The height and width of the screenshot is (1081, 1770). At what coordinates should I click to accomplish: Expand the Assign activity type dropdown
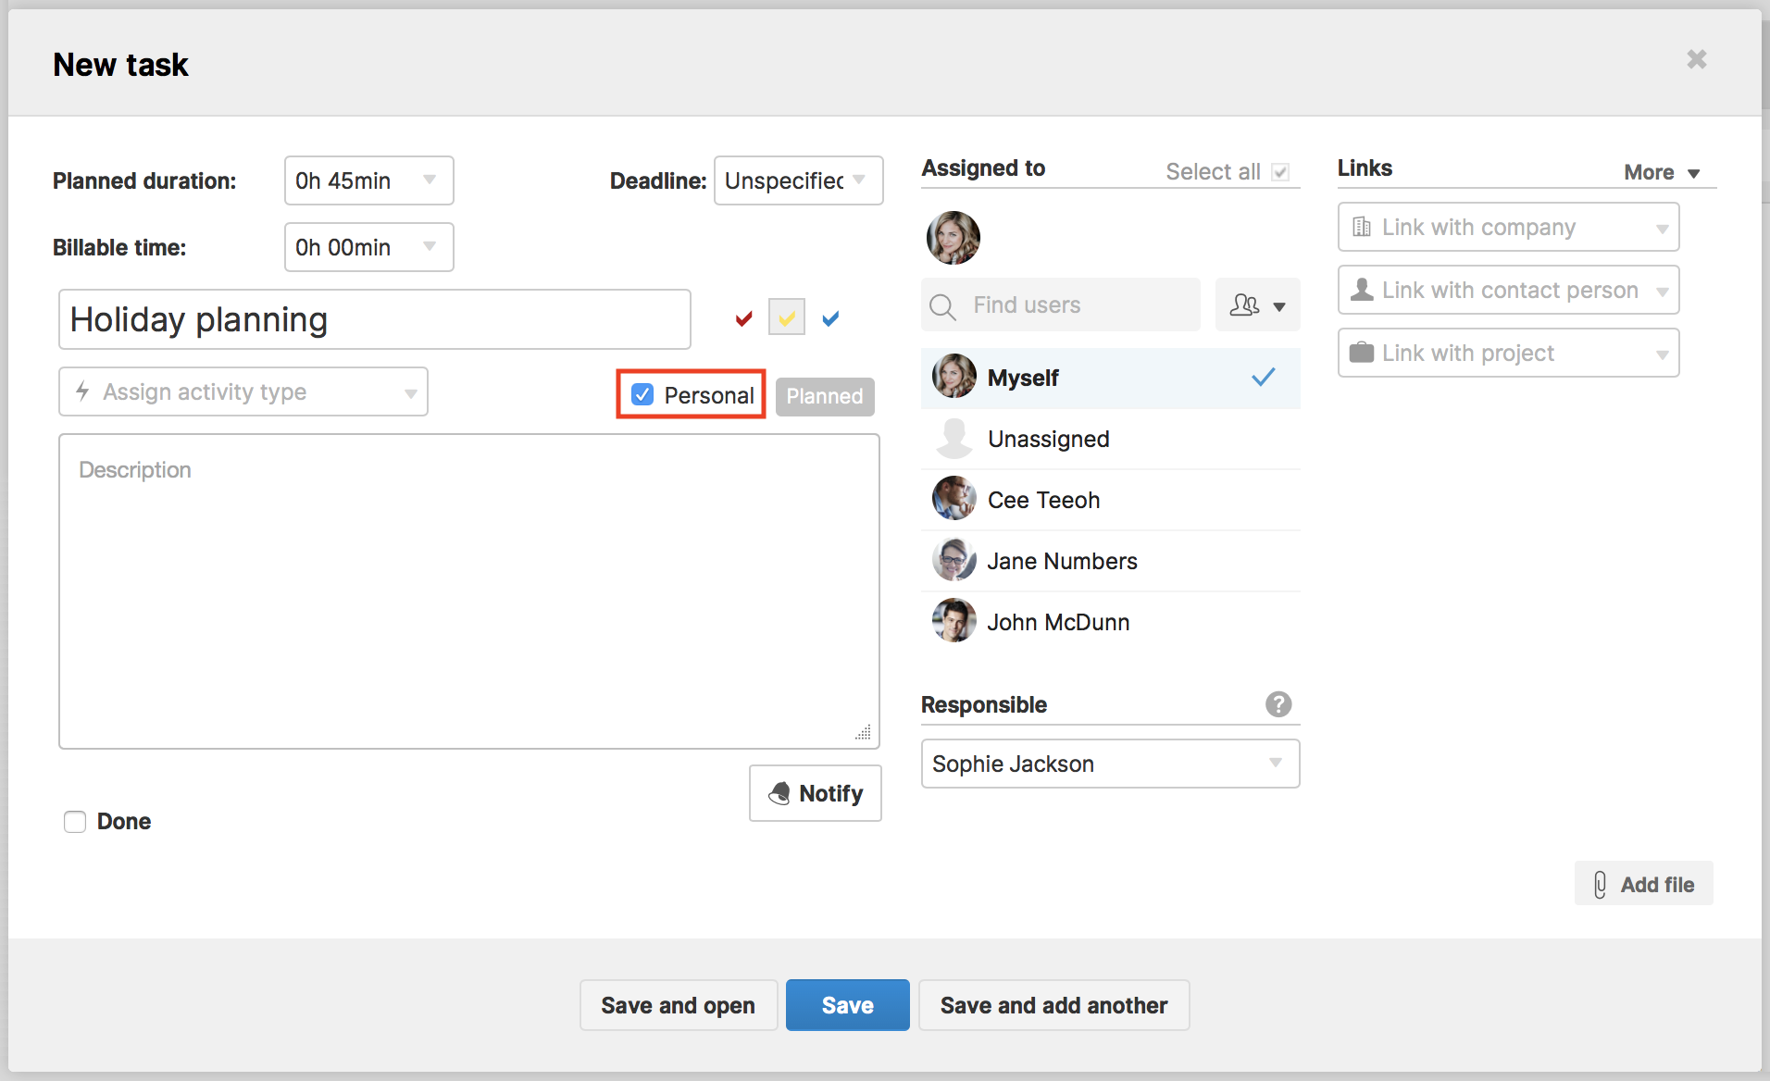coord(243,391)
